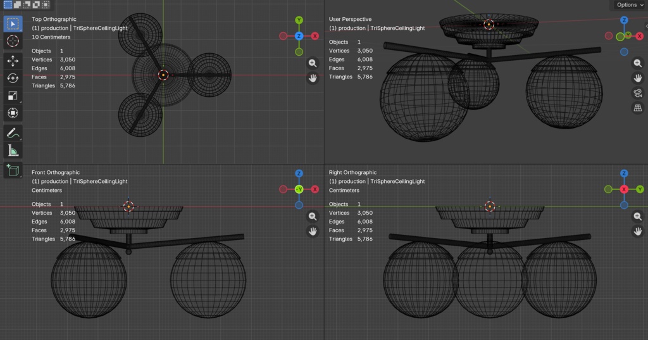This screenshot has width=648, height=340.
Task: Click negative Z circle in User Perspective gizmo
Action: click(624, 52)
